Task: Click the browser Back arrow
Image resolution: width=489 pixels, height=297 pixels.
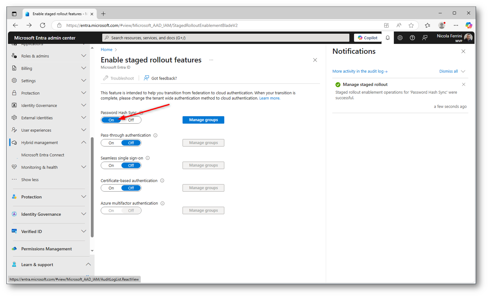Action: click(15, 25)
